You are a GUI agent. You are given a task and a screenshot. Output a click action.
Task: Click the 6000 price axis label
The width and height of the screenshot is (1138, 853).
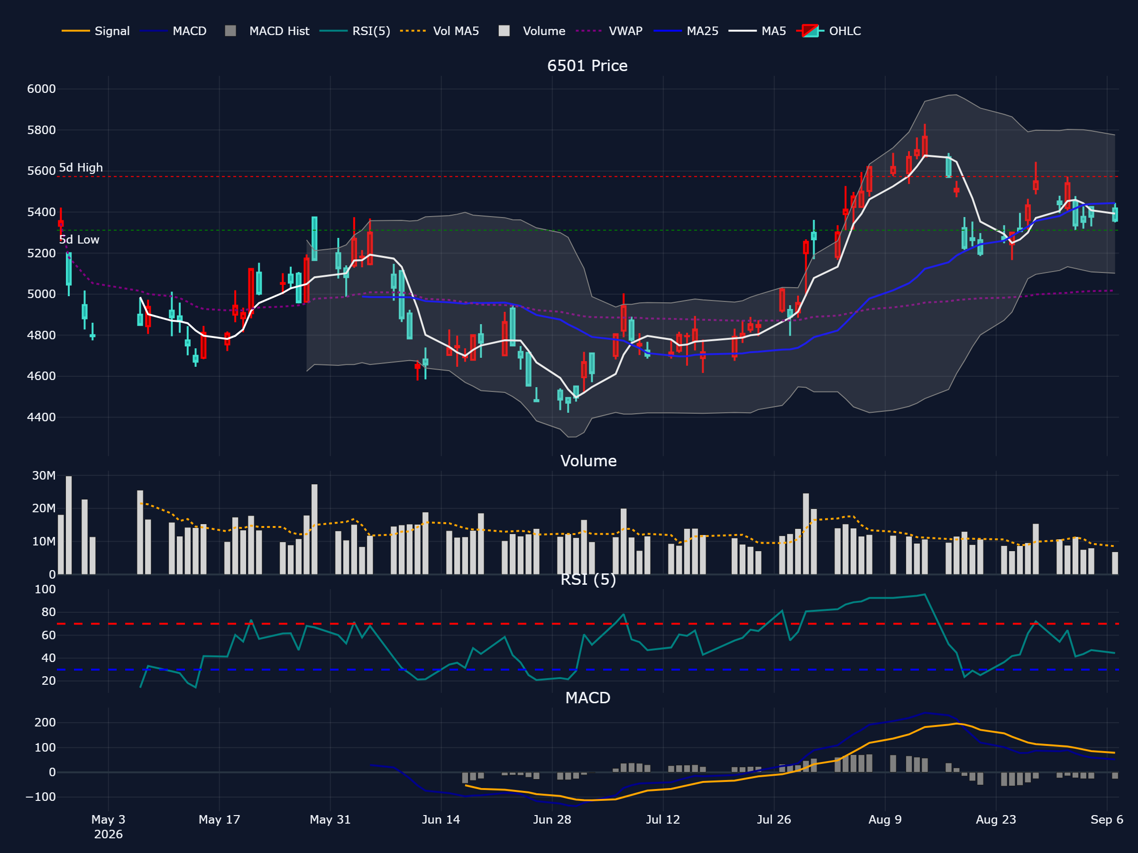tap(41, 89)
